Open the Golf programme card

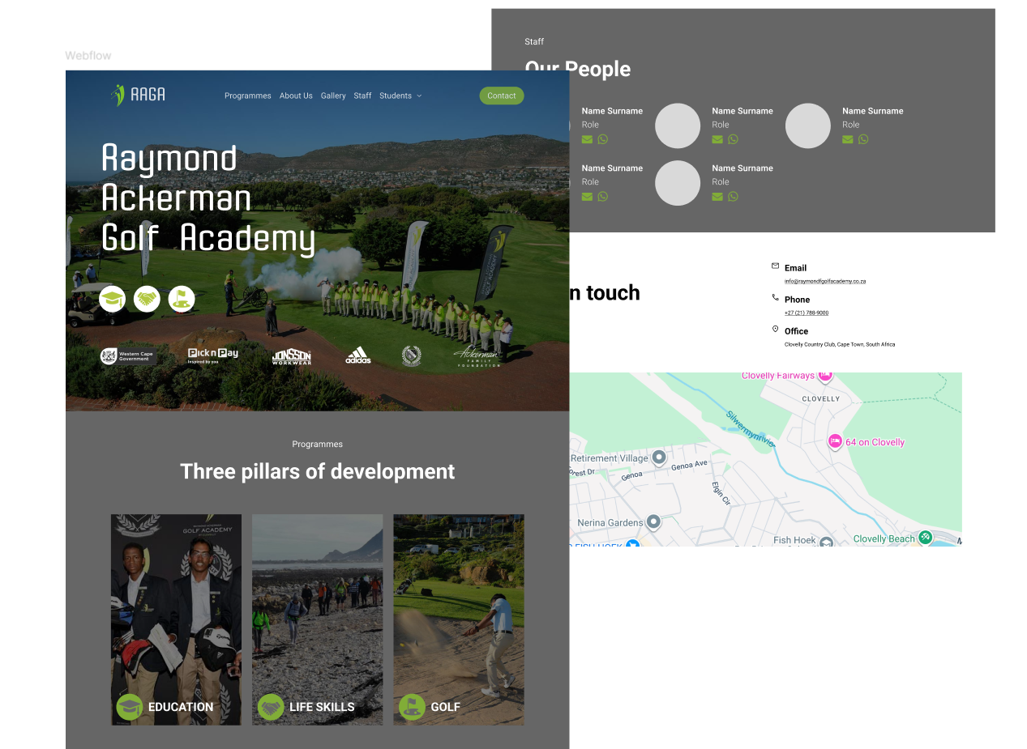459,619
